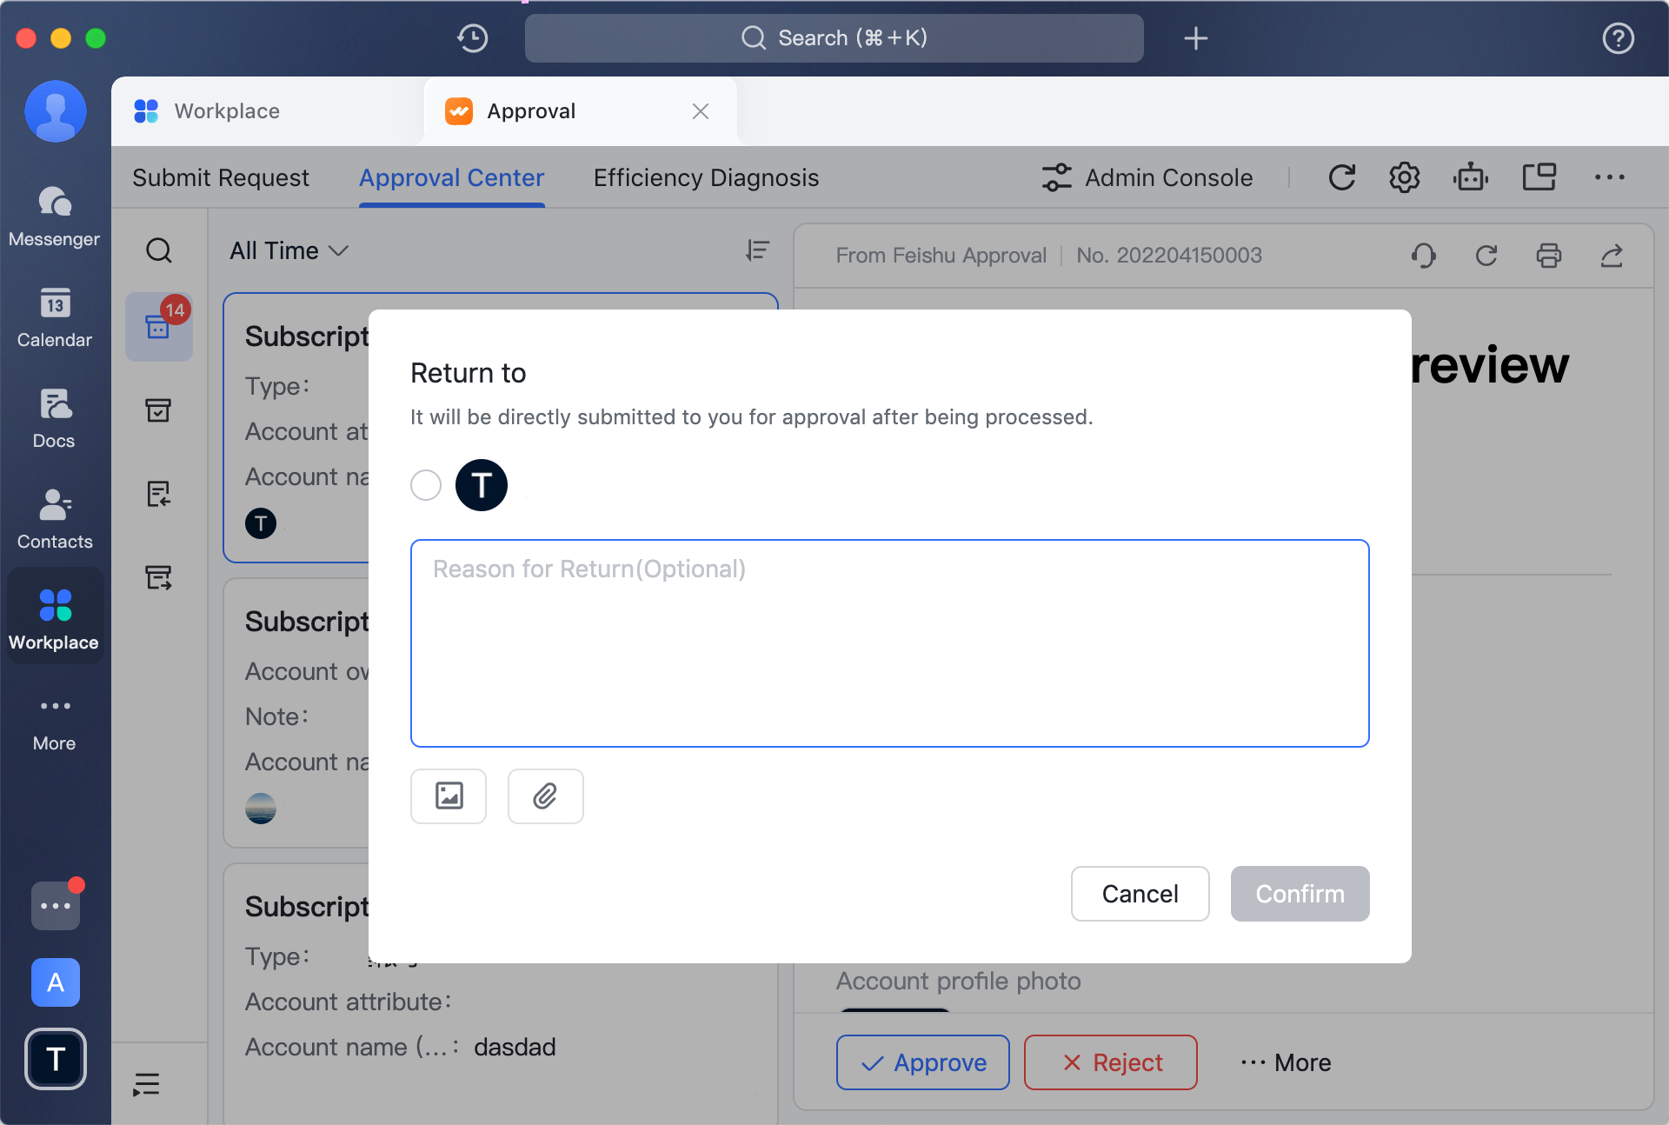1669x1125 pixels.
Task: Expand the All Time dropdown
Action: tap(289, 251)
